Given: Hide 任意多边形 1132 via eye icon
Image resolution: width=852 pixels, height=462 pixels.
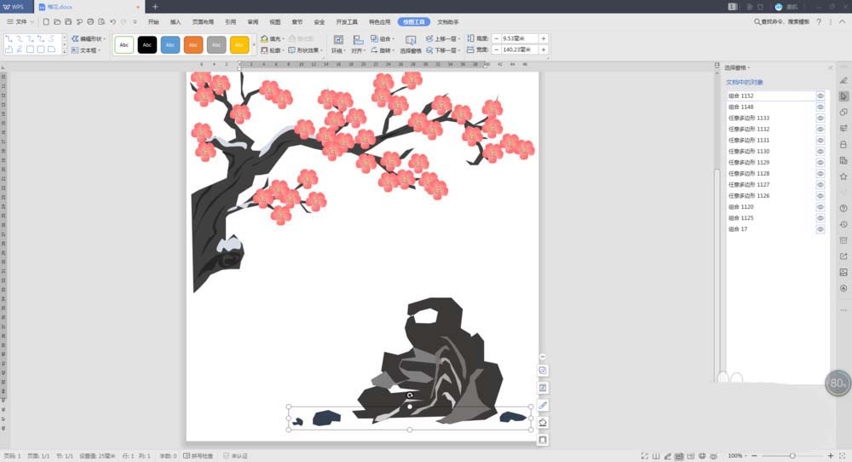Looking at the screenshot, I should (x=820, y=129).
